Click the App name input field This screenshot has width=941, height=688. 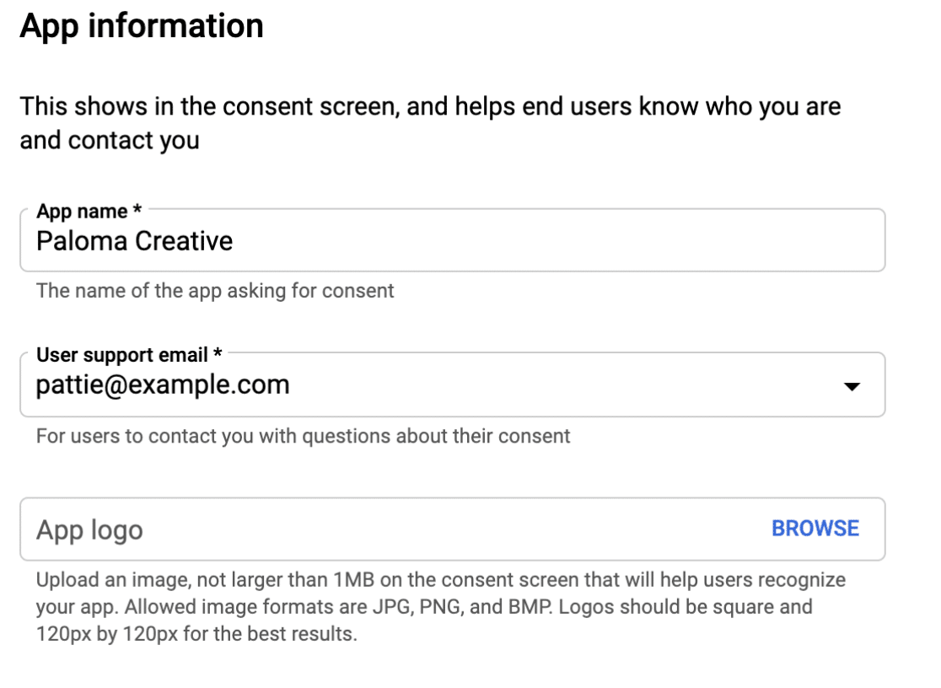point(453,241)
